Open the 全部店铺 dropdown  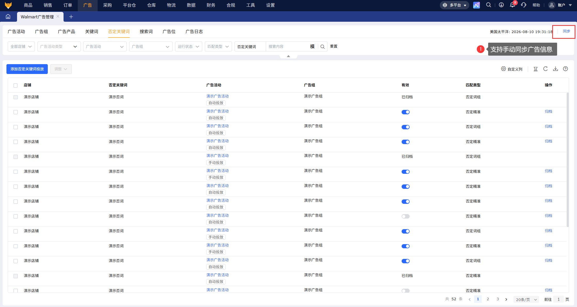click(21, 47)
